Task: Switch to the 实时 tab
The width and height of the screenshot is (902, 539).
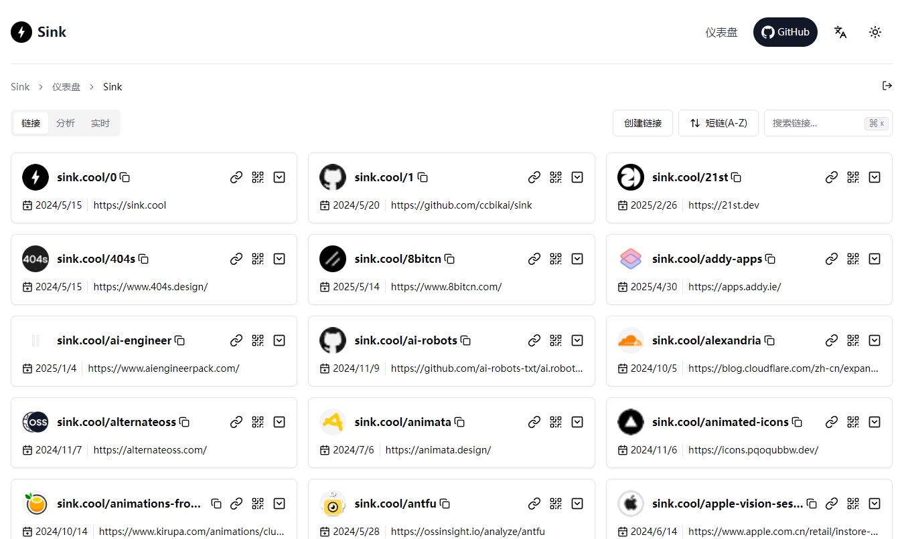Action: click(100, 123)
